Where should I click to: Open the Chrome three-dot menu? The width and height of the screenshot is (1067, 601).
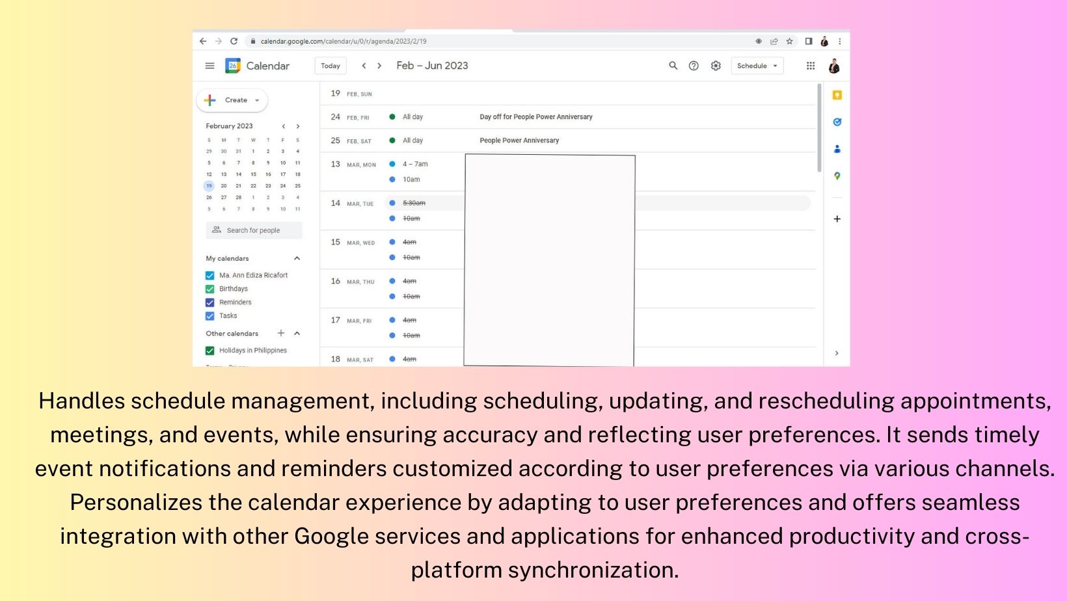[x=840, y=41]
